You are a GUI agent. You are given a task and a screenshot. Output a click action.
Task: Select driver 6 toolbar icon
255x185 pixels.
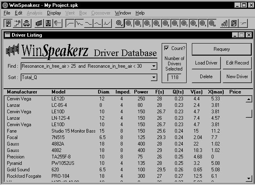coord(175,23)
